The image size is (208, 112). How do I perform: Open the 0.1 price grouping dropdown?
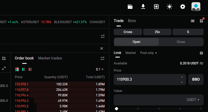(x=100, y=69)
